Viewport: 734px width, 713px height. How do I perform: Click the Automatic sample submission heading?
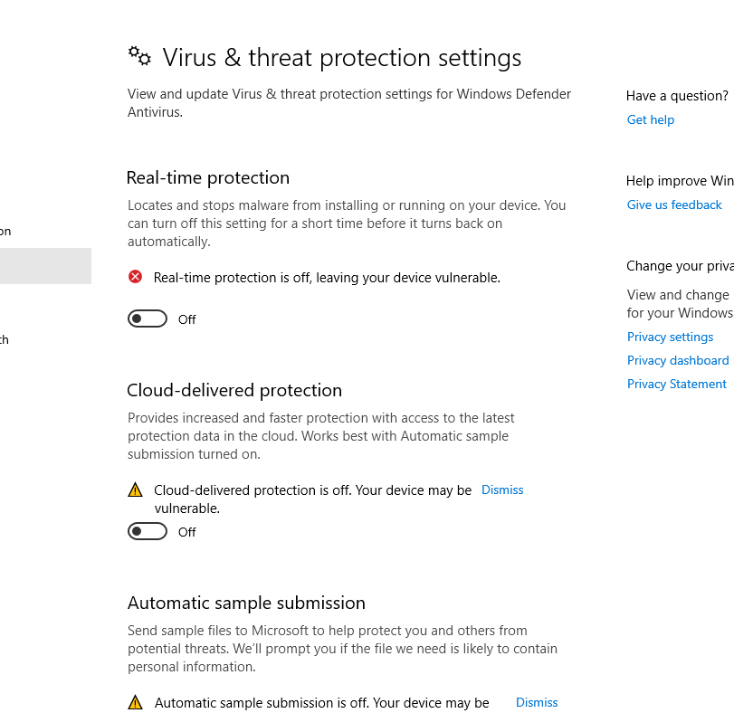click(246, 603)
